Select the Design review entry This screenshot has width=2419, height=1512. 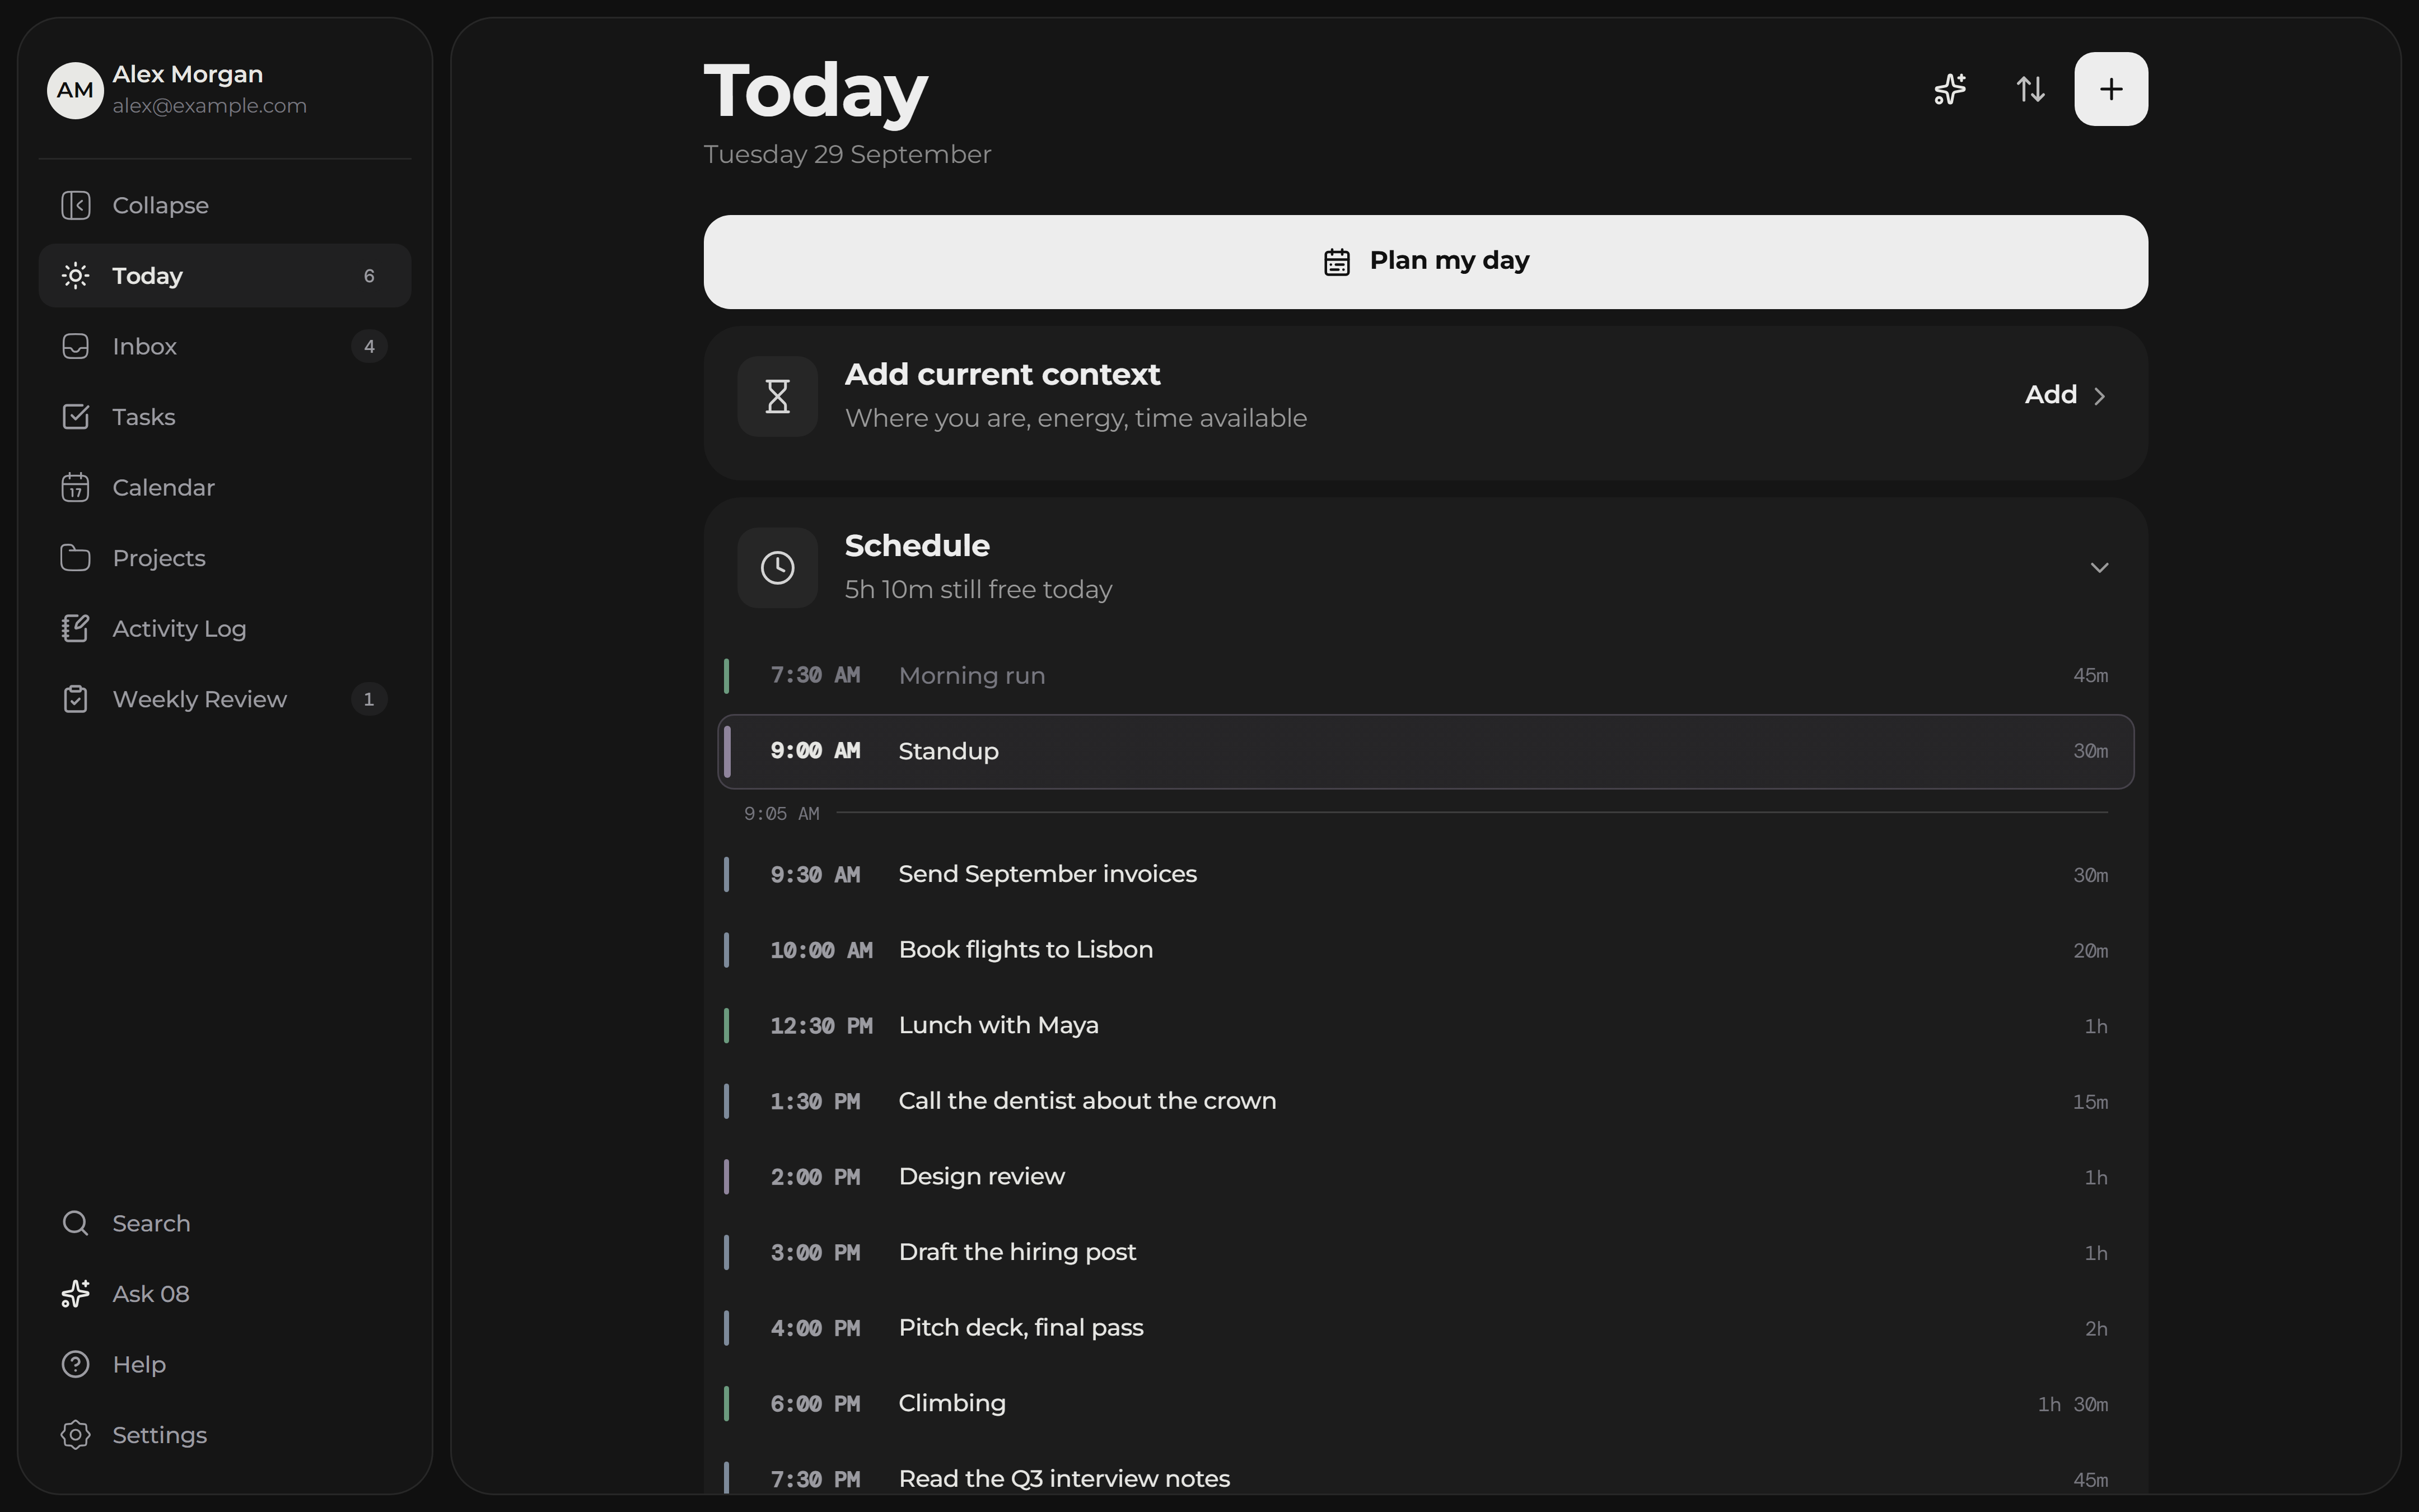click(x=1426, y=1177)
